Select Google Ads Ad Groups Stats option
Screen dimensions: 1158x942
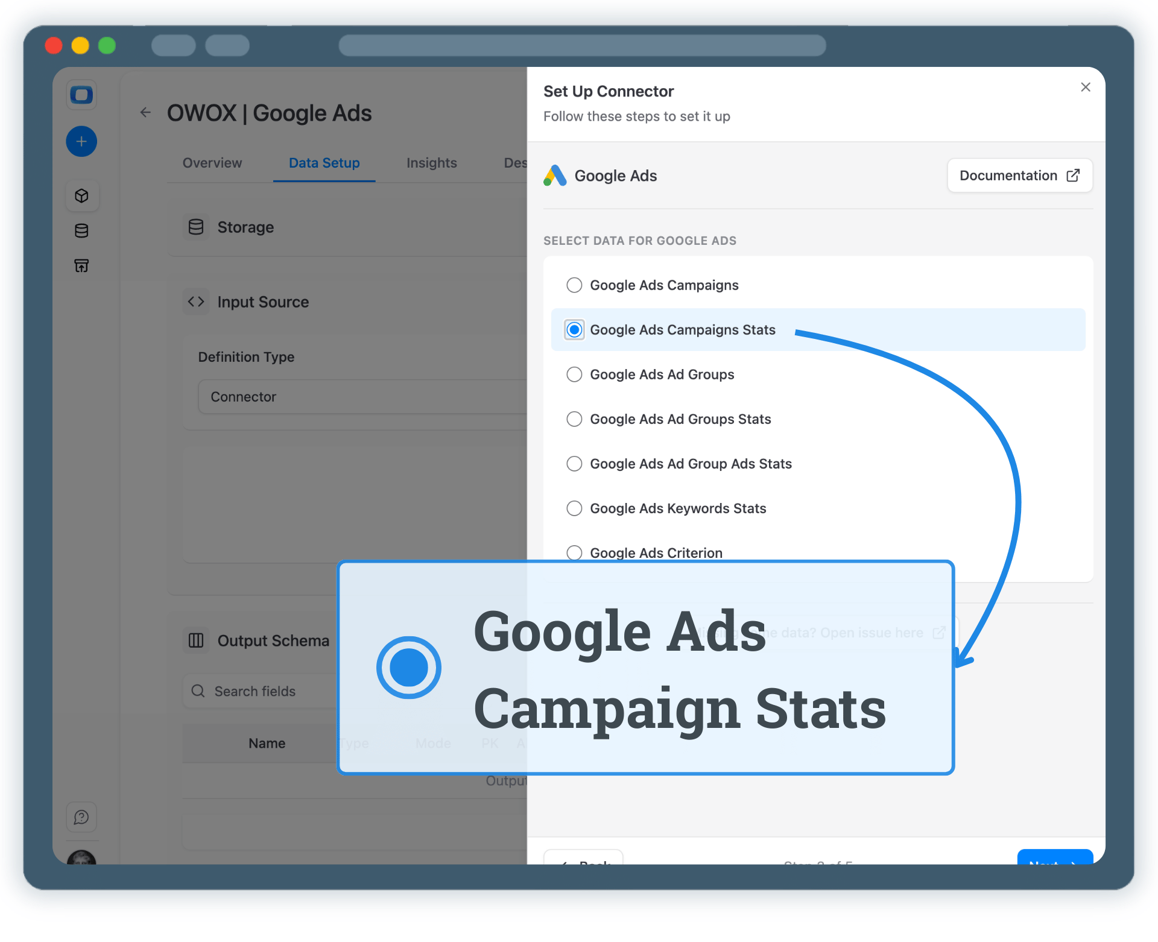(x=574, y=419)
